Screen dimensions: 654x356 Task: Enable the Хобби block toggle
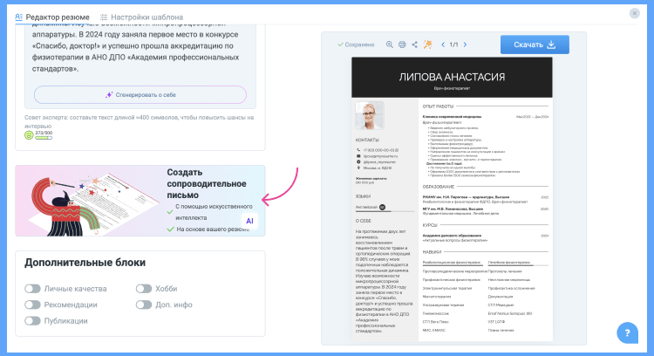tap(144, 289)
